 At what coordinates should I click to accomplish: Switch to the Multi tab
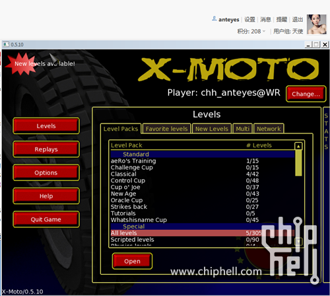click(x=242, y=129)
